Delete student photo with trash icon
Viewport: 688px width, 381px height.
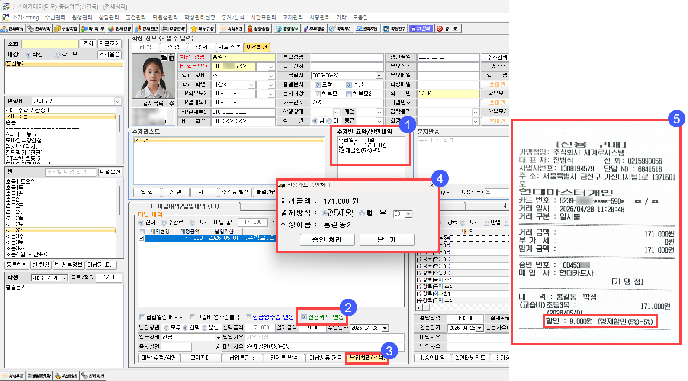click(171, 58)
